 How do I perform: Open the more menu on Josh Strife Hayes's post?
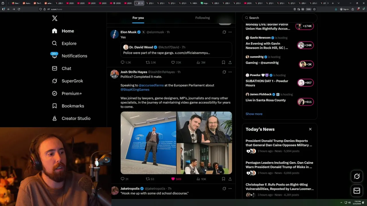pos(230,72)
